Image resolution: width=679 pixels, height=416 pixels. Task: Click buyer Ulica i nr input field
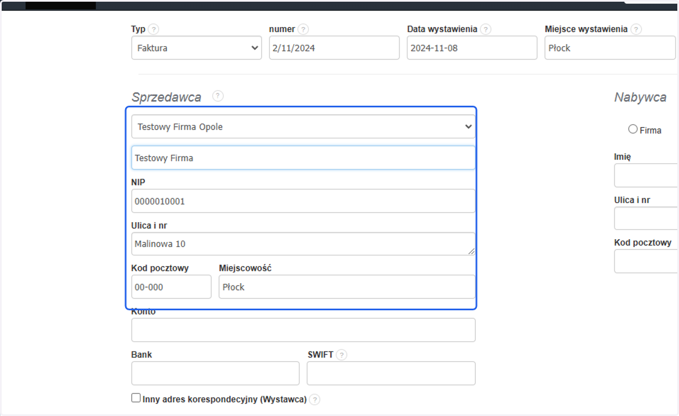coord(646,218)
